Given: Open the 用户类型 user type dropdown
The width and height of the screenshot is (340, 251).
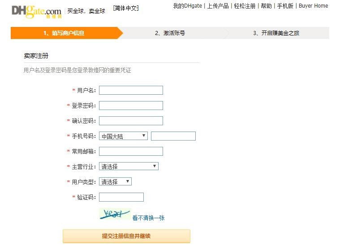Looking at the screenshot, I should coord(115,181).
